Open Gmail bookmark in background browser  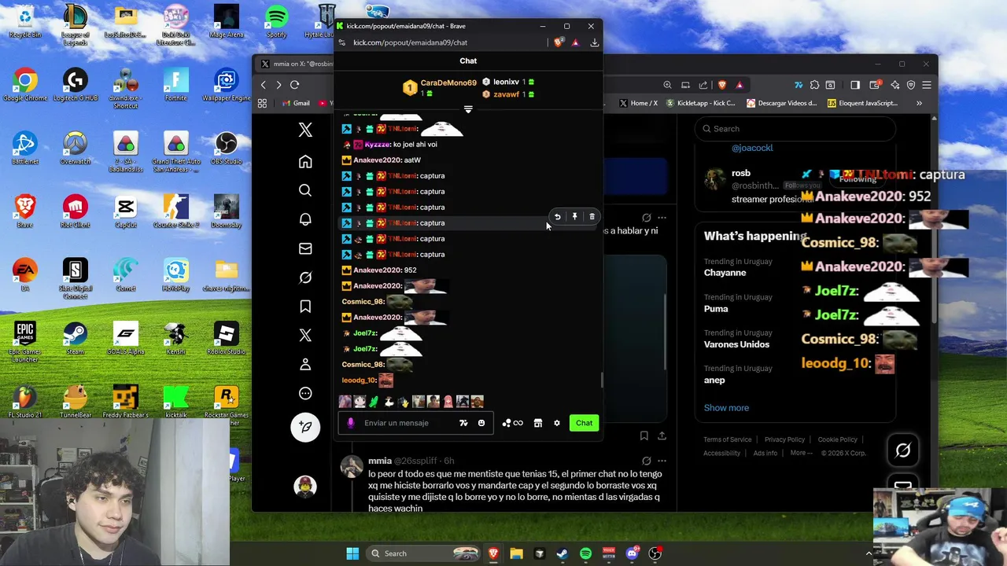(x=297, y=103)
